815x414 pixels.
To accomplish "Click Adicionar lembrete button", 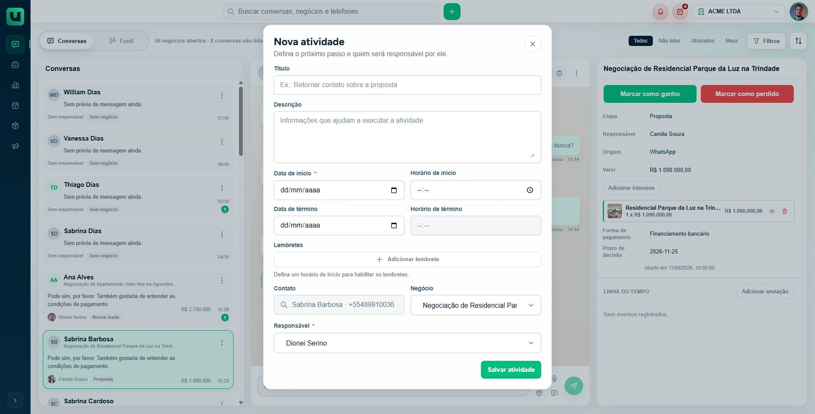I will point(407,259).
